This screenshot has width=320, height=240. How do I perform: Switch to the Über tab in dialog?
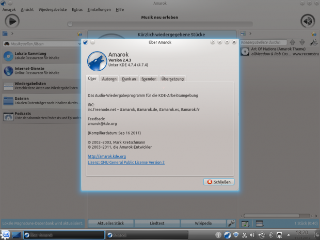(x=92, y=78)
